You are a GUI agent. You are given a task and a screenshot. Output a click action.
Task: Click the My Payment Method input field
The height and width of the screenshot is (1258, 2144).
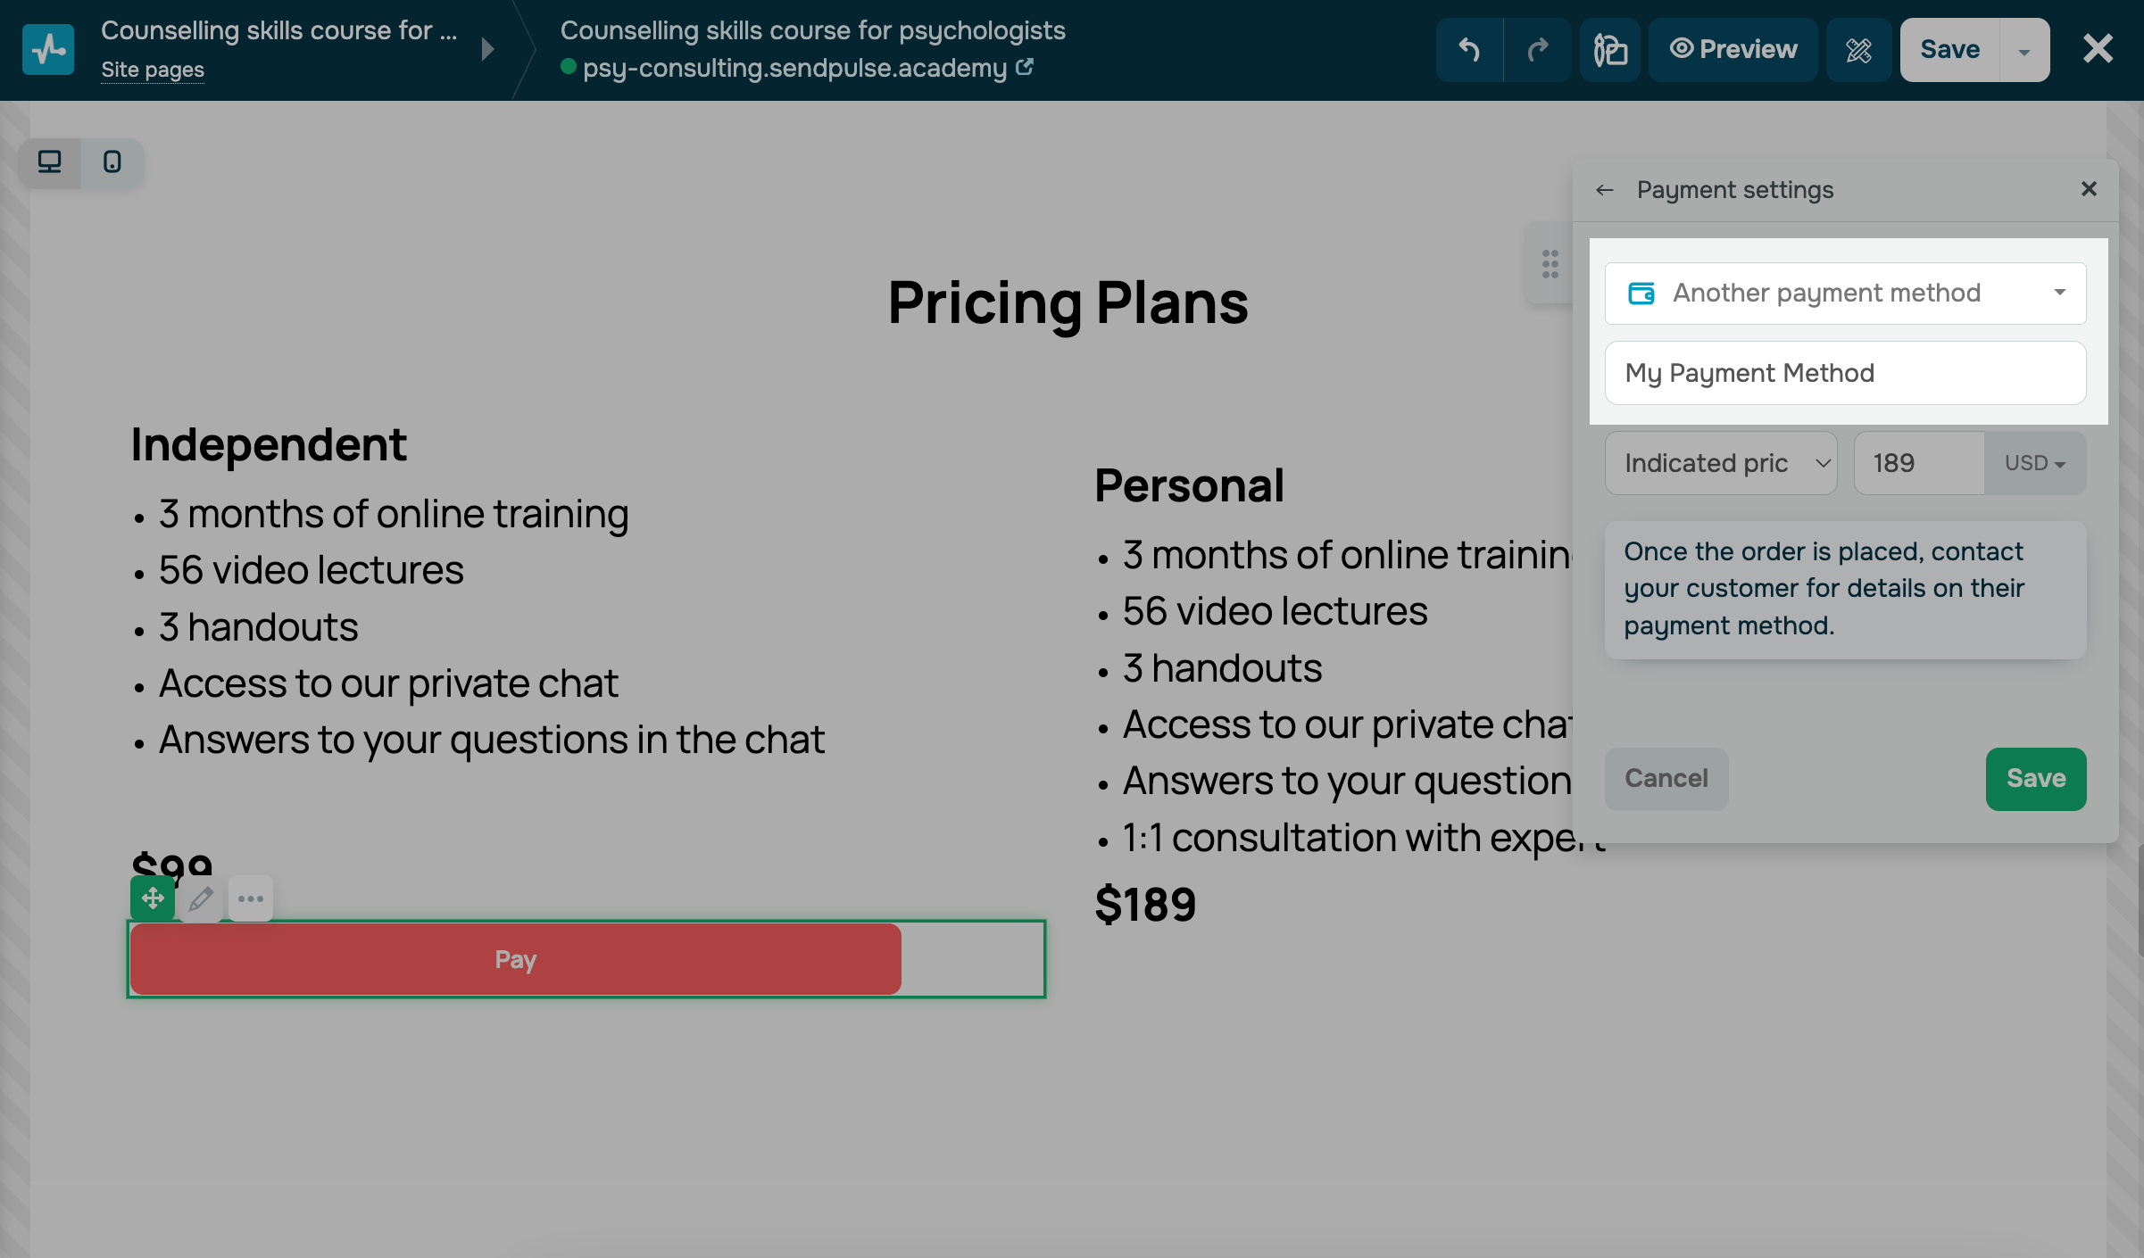tap(1845, 373)
